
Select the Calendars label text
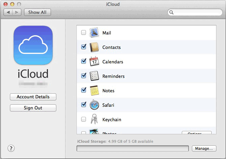tap(113, 62)
